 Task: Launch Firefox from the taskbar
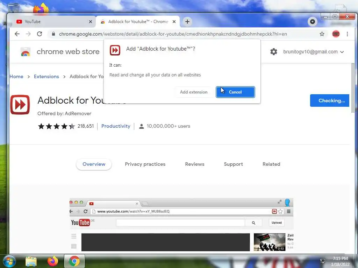pos(53,261)
